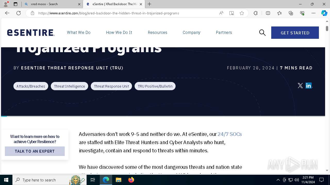Open Collections icon
The height and width of the screenshot is (185, 330).
(291, 13)
